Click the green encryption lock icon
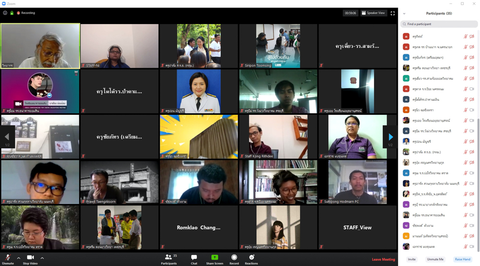The height and width of the screenshot is (266, 480). tap(12, 13)
